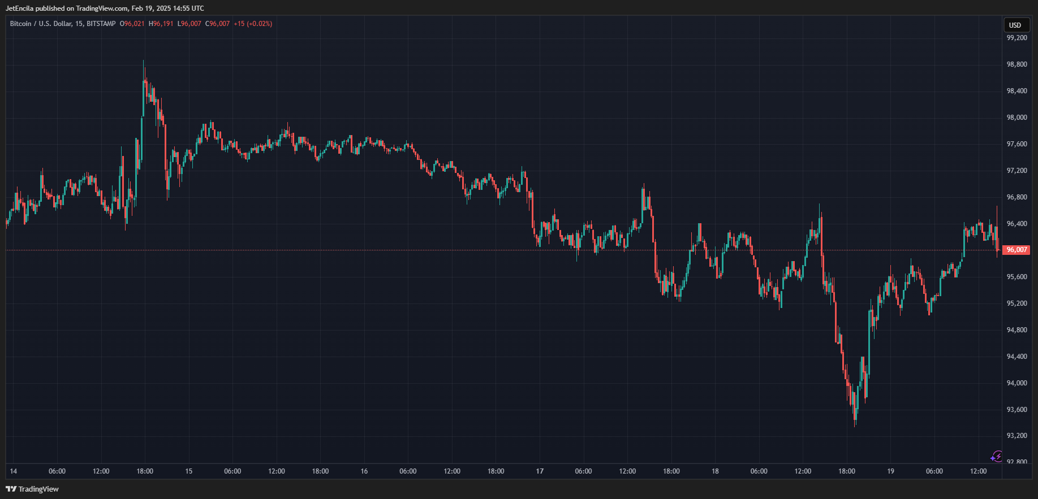Click the 96,400 price axis label
Image resolution: width=1038 pixels, height=499 pixels.
1017,224
